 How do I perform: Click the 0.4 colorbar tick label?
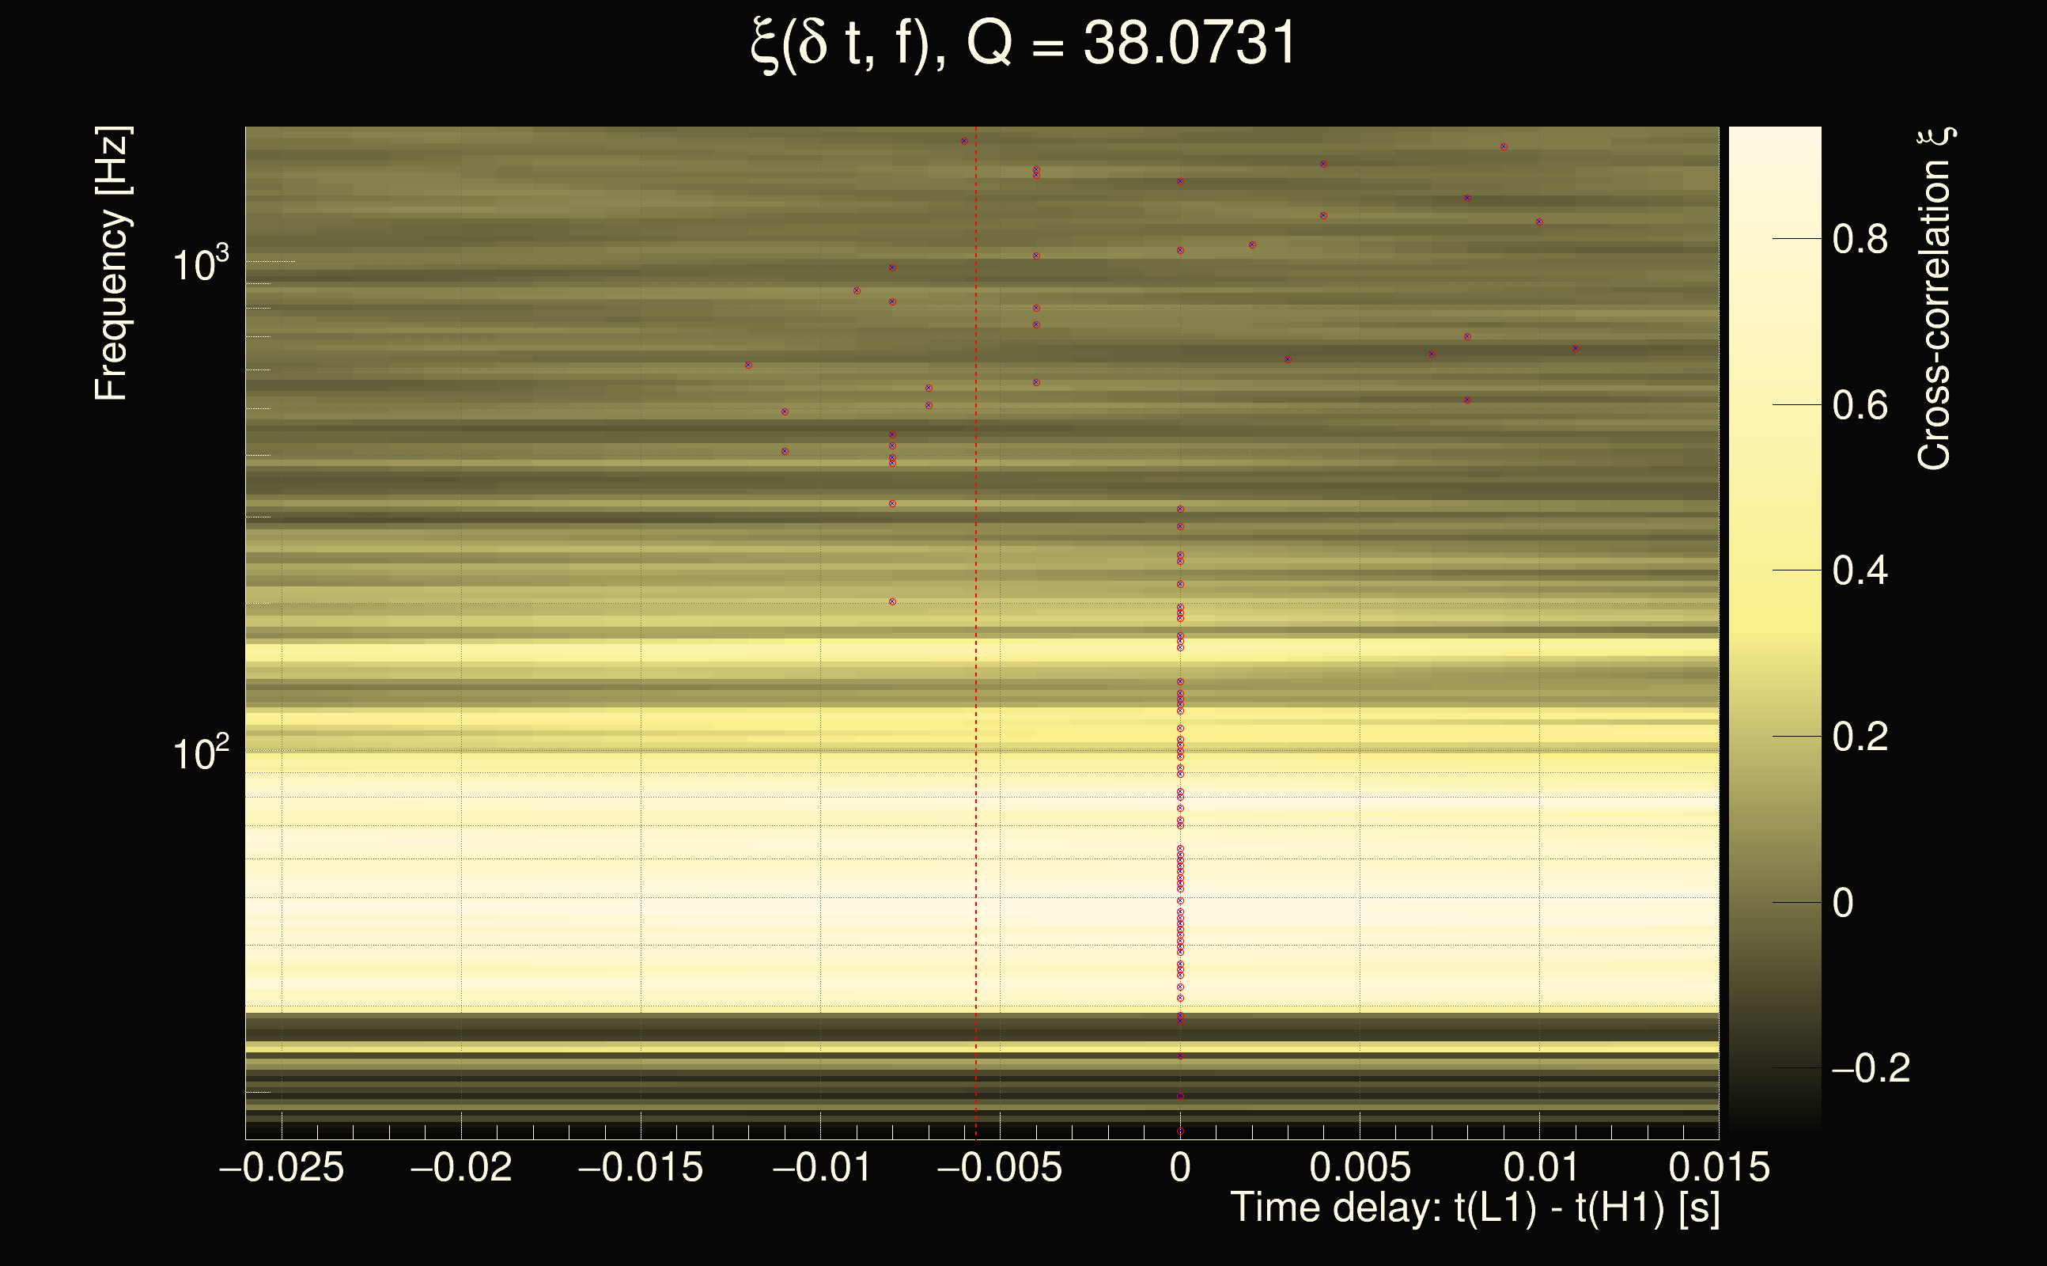pos(1860,571)
